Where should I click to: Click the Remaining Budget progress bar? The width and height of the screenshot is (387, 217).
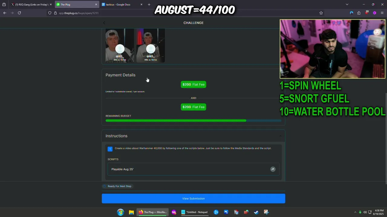pos(193,121)
